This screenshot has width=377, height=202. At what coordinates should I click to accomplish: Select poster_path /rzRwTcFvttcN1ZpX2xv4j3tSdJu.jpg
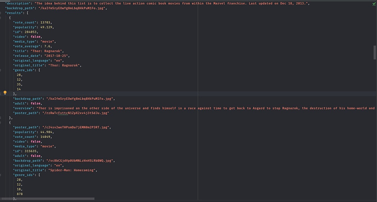pos(76,113)
